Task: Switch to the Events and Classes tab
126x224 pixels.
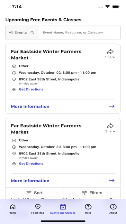Action: 63,209
